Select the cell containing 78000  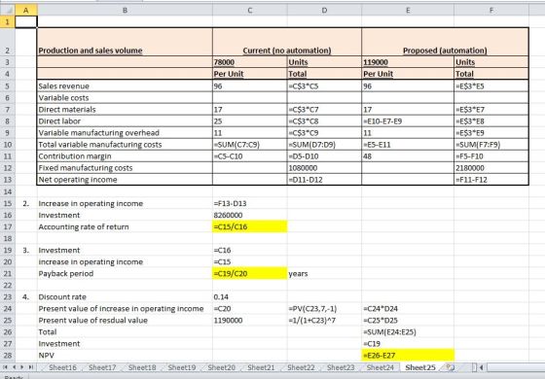click(x=250, y=62)
